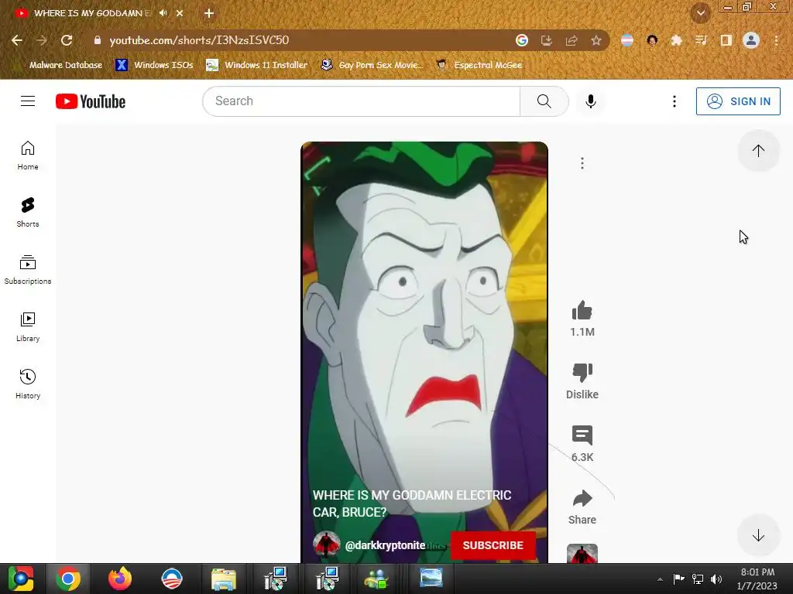
Task: Bookmark this page with star
Action: (x=596, y=40)
